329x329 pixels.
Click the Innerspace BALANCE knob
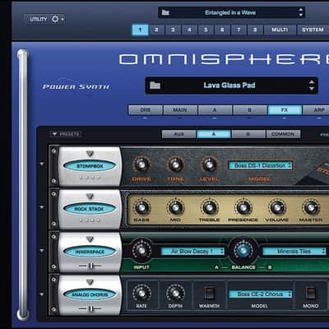click(243, 251)
